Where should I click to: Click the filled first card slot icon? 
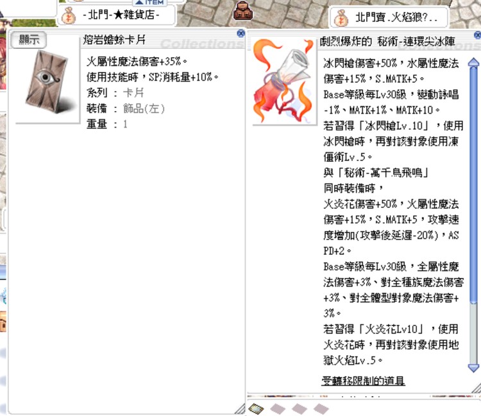click(256, 408)
